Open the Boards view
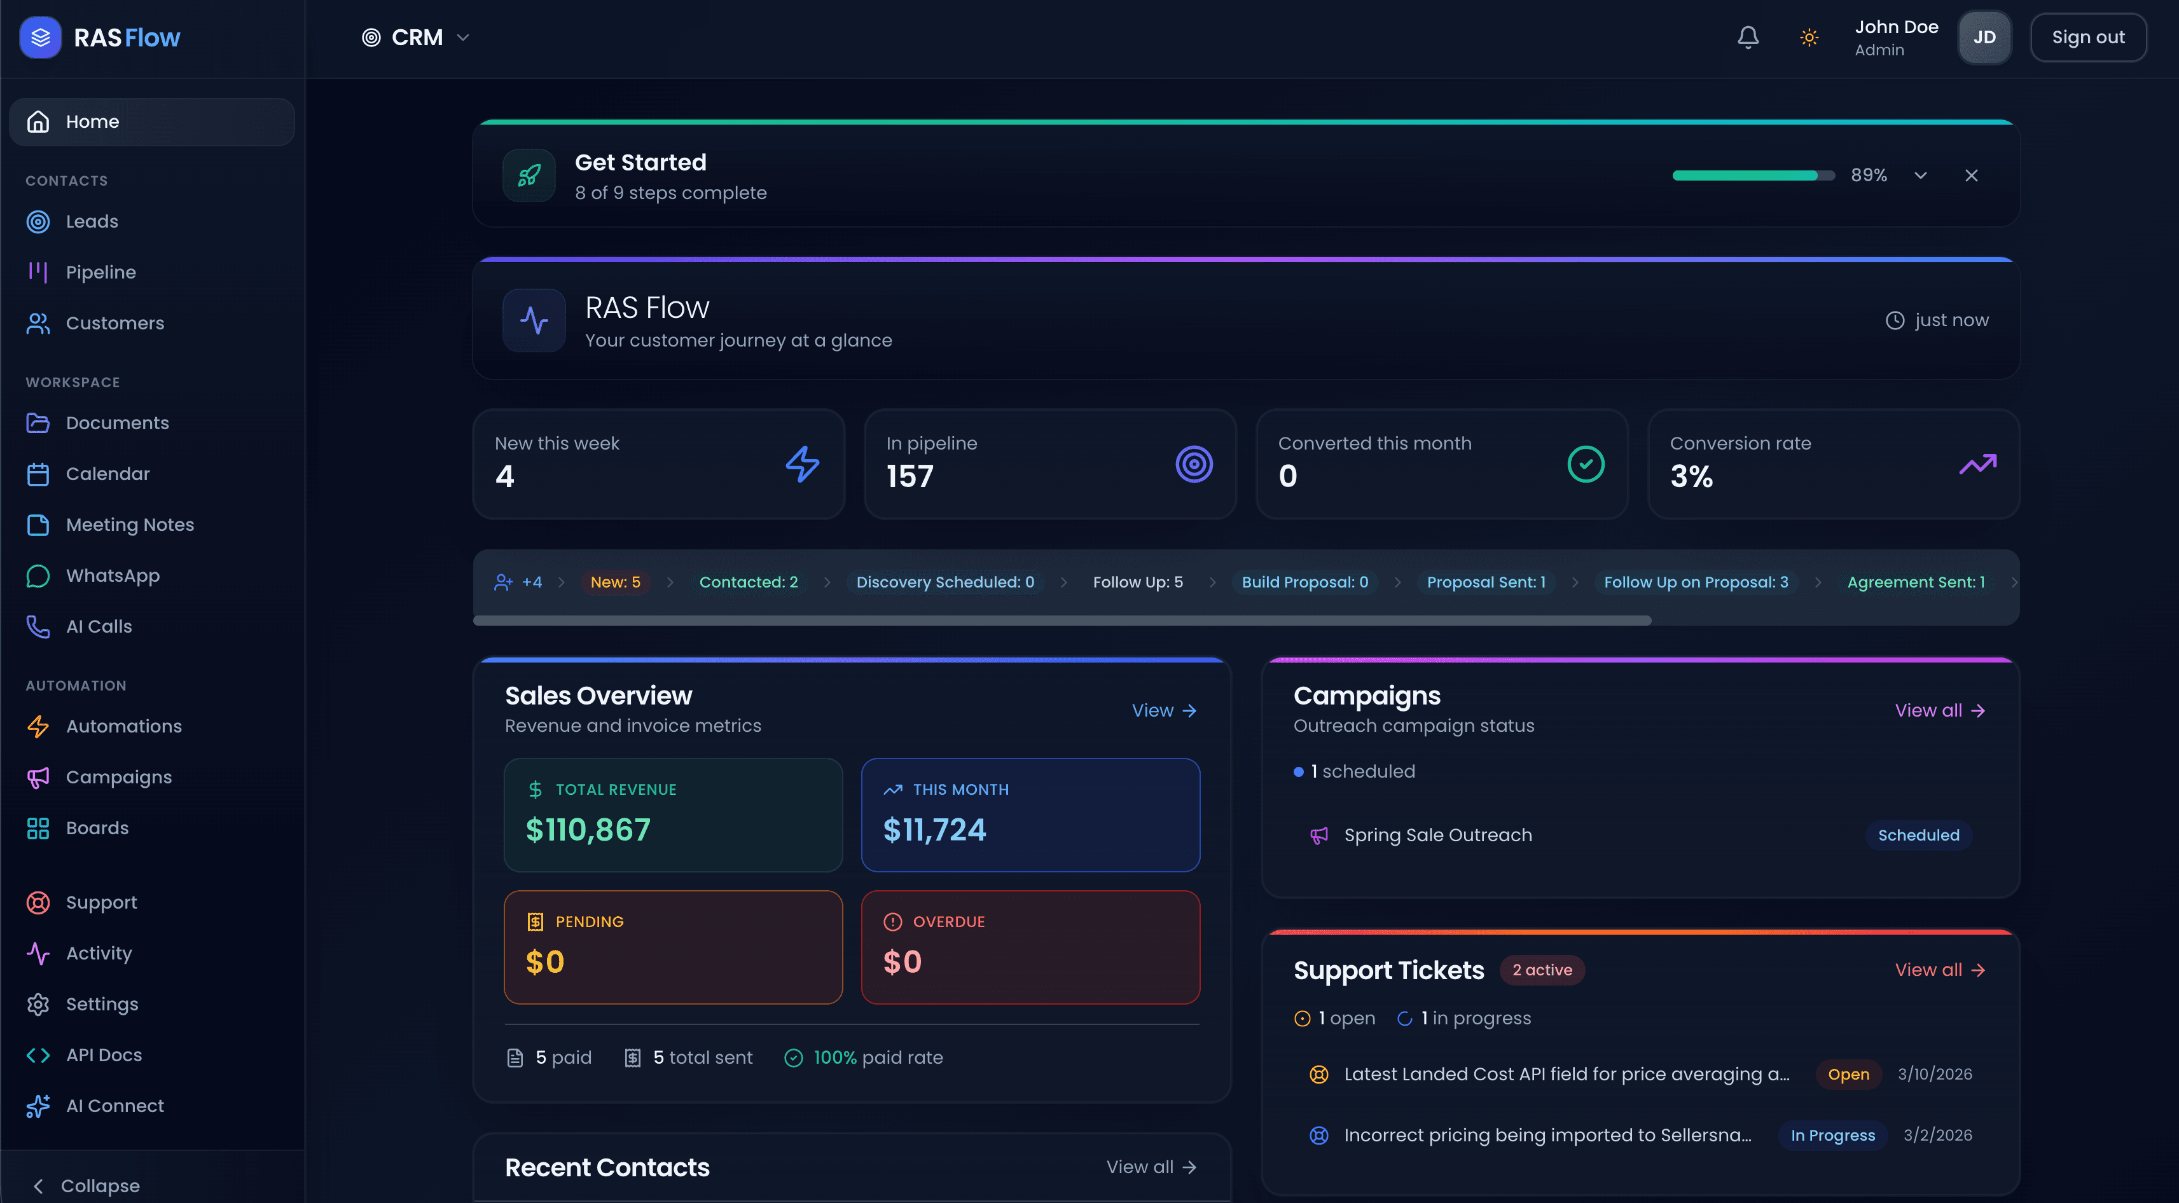2179x1203 pixels. [x=97, y=828]
